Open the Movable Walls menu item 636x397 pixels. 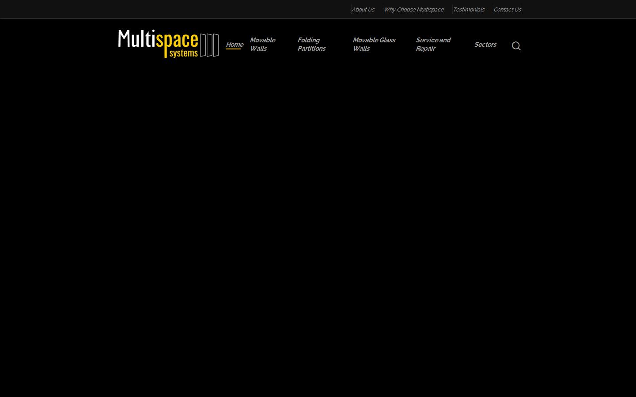(262, 44)
